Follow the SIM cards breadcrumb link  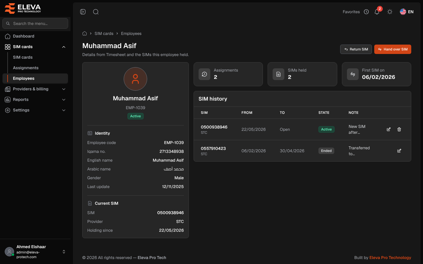104,33
